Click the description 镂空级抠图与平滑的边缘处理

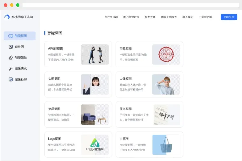62,147
